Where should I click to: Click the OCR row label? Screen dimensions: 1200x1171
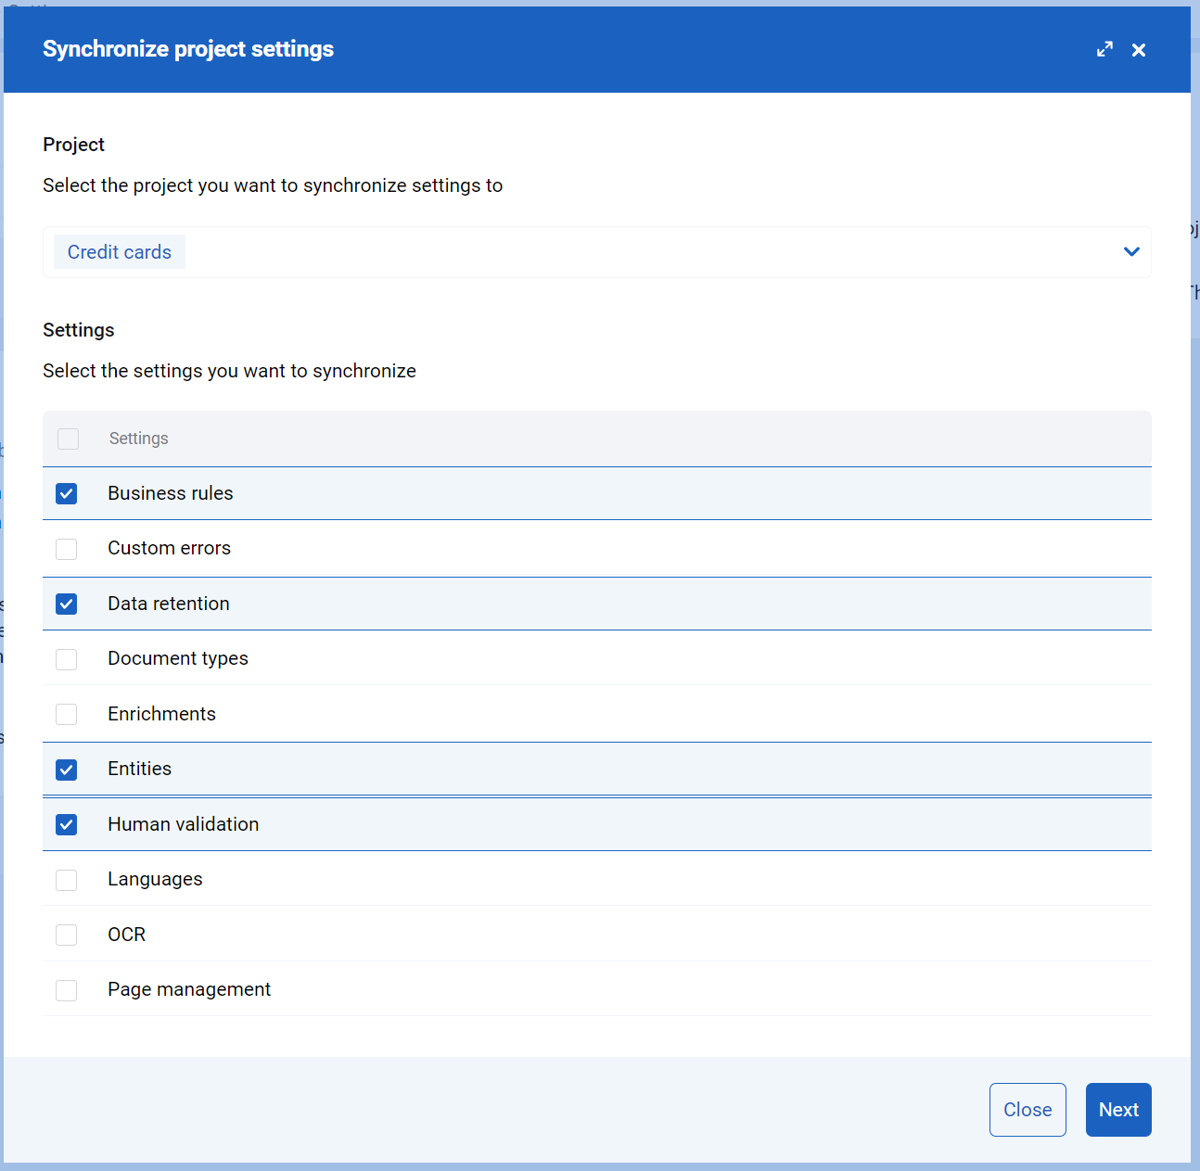[x=126, y=935]
